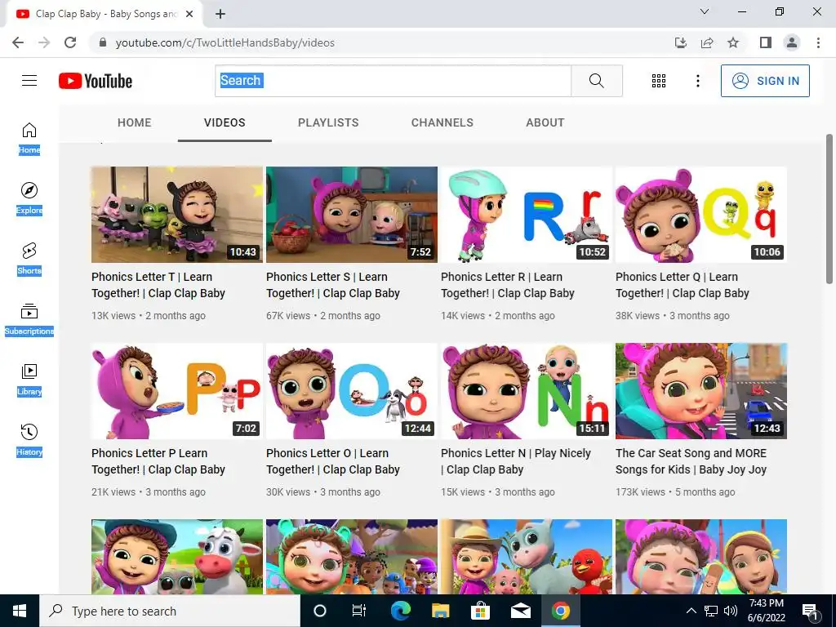The image size is (836, 627).
Task: Open the notification center icon
Action: 811,611
